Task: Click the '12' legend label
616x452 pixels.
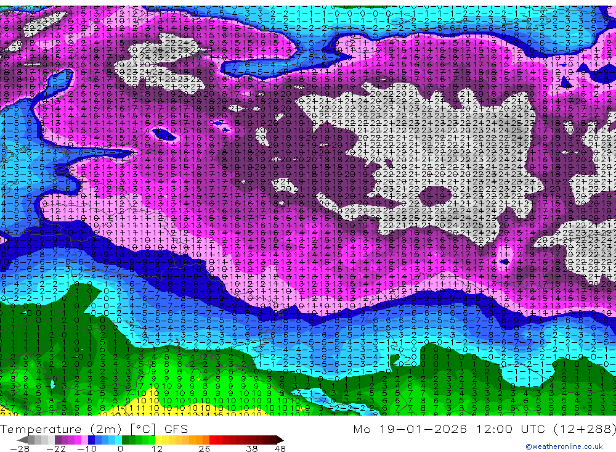Action: 156,449
